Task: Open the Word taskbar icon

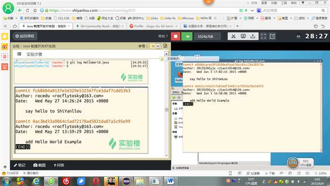Action: [171, 181]
